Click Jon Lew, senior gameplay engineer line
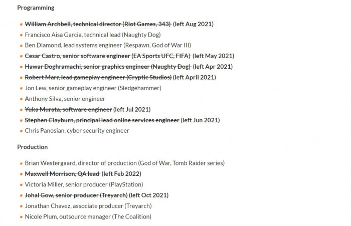The image size is (351, 226). point(93,88)
